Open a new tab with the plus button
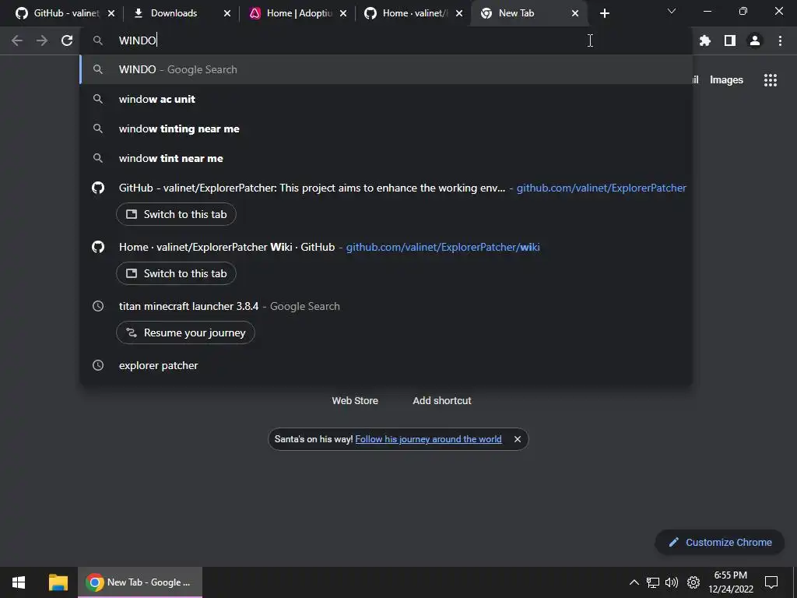The width and height of the screenshot is (797, 598). [604, 13]
